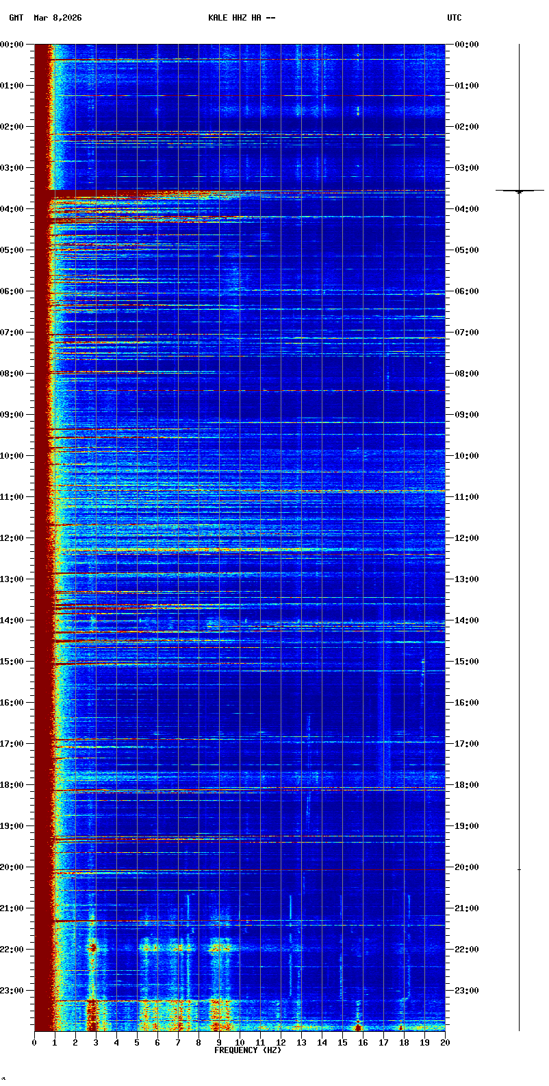The image size is (549, 1086).
Task: Select the 20:00 label on right axis
Action: click(x=467, y=867)
